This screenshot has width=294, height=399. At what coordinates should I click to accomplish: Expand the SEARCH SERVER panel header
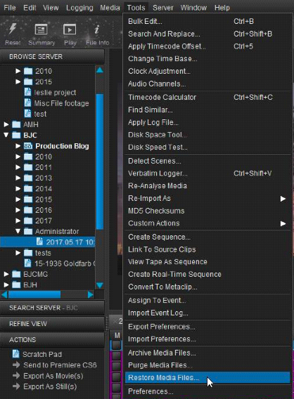tap(52, 308)
